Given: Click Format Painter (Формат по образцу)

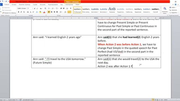Looking at the screenshot, I should tap(9, 13).
